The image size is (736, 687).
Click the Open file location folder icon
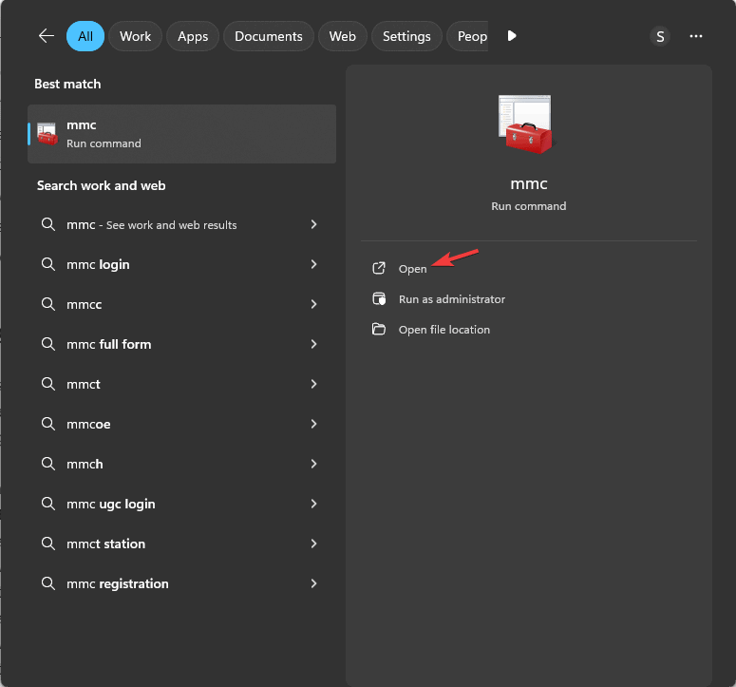point(379,329)
